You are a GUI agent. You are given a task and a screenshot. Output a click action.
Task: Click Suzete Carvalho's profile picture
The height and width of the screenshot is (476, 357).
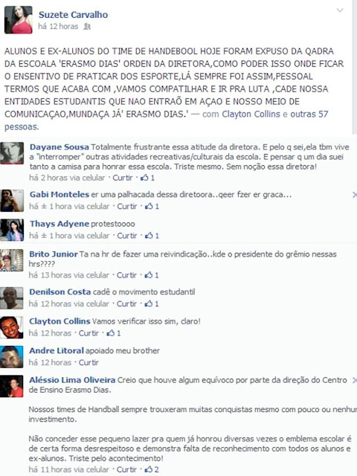tap(18, 20)
